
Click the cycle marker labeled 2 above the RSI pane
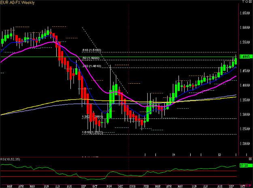click(x=220, y=155)
